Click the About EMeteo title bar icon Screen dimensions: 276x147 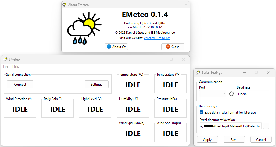click(64, 5)
